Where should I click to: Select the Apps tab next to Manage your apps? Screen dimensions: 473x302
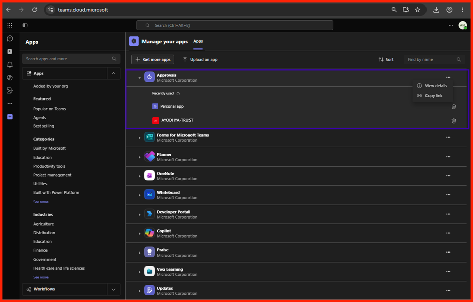point(198,41)
